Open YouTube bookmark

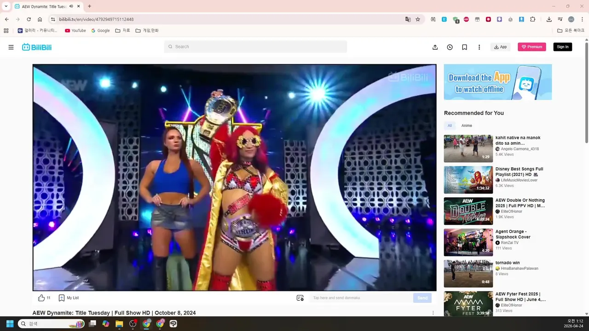coord(75,31)
